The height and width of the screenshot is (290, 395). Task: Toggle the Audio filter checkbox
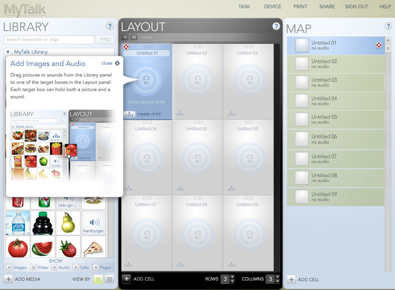54,267
